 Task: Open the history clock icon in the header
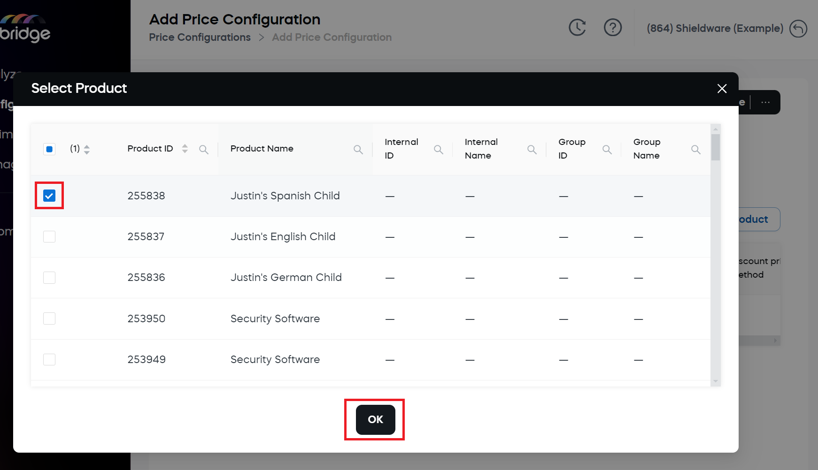577,28
